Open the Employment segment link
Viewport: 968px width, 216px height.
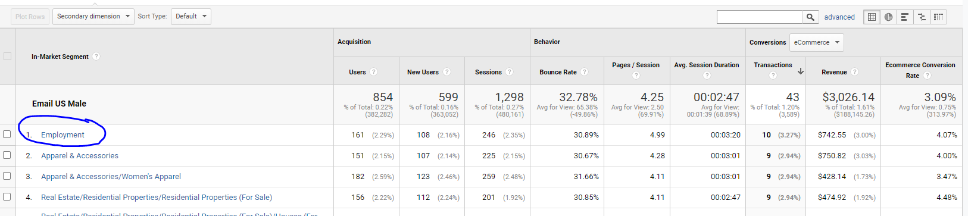(63, 135)
